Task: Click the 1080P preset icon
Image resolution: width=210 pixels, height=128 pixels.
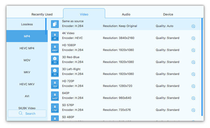Action: point(55,48)
